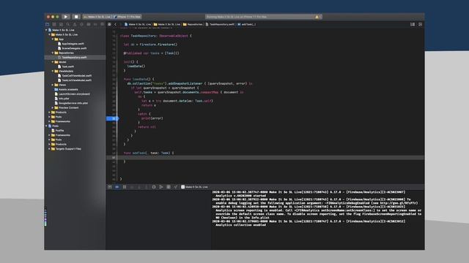This screenshot has width=469, height=263.
Task: Open the Debug navigator tab
Action: pos(89,24)
